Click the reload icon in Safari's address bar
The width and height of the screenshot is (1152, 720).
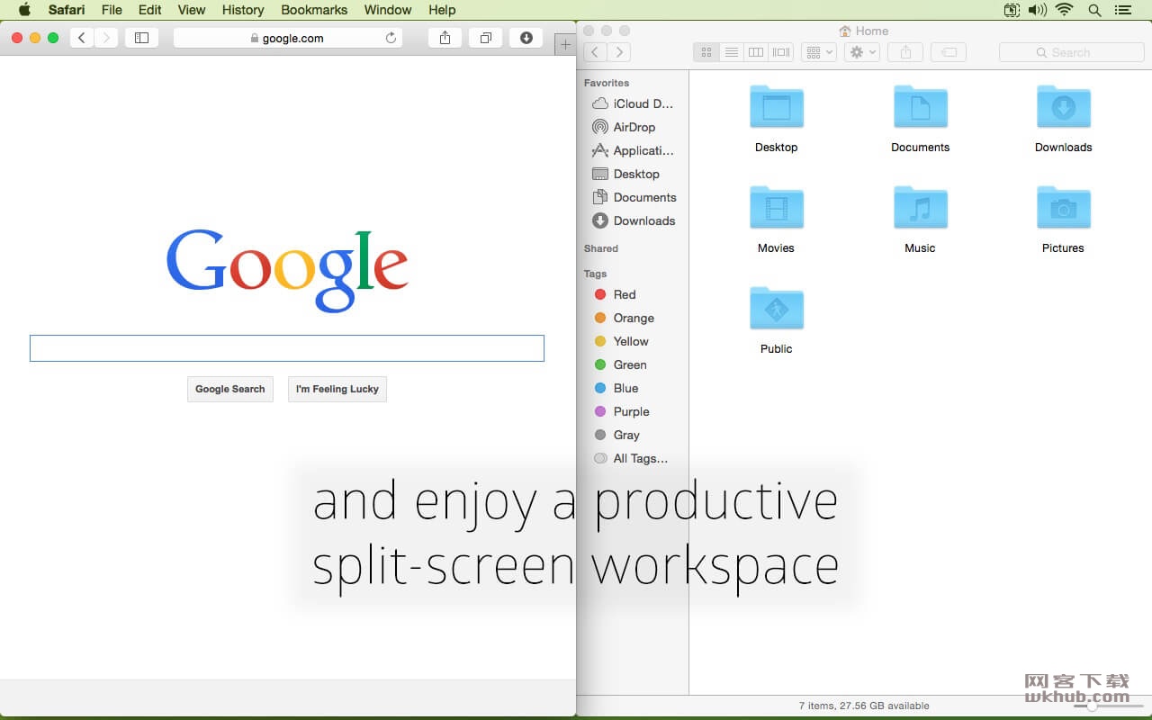pyautogui.click(x=391, y=38)
